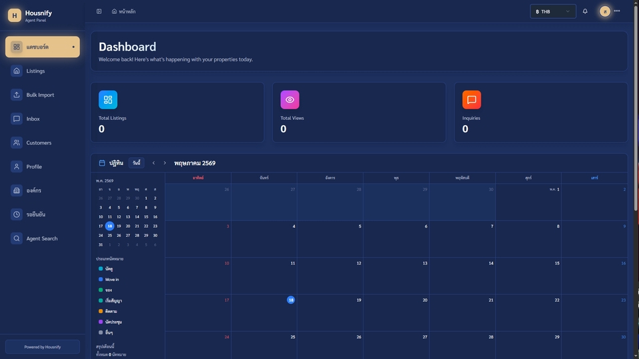
Task: Open the user menu three-dots button
Action: click(x=617, y=11)
